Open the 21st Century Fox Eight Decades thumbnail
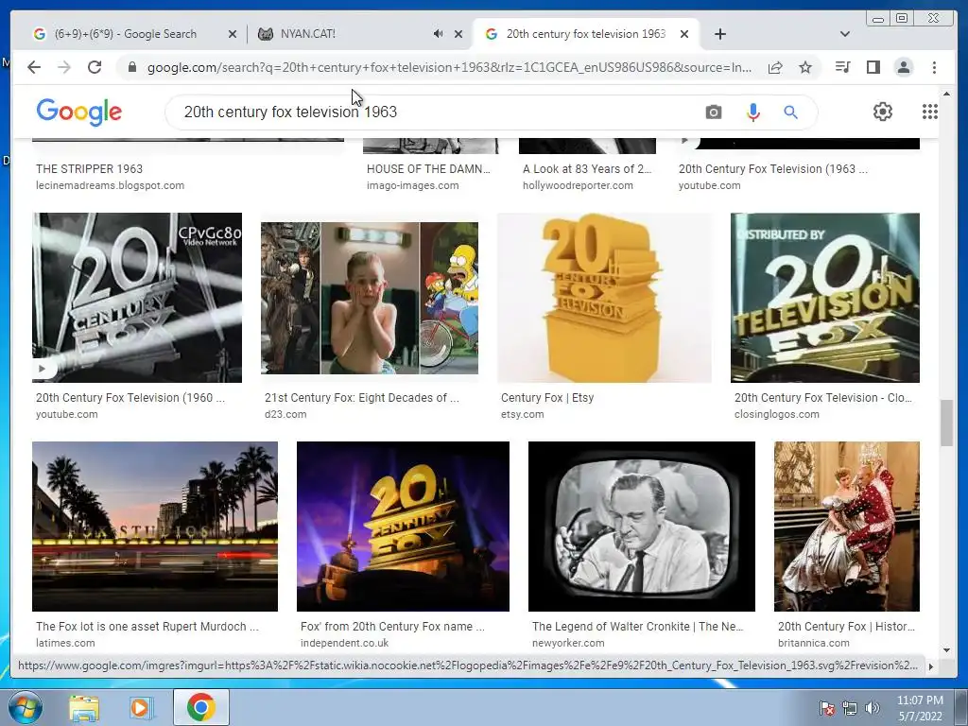Screen dimensions: 968x726 [x=370, y=298]
